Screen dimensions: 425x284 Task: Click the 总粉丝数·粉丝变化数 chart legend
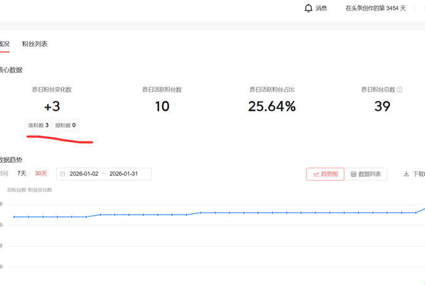tap(29, 190)
